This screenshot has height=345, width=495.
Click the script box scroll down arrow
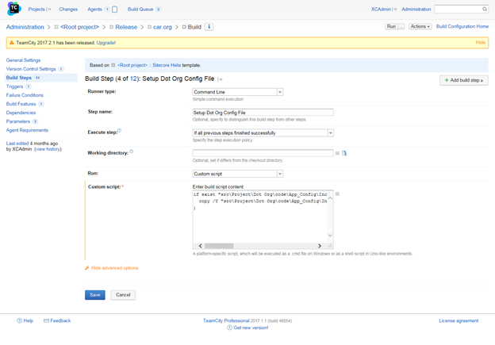click(x=330, y=236)
